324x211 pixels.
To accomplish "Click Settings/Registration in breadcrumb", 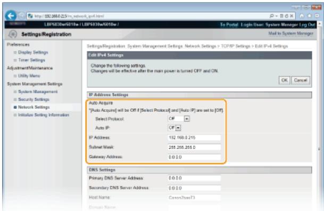I will [x=106, y=46].
